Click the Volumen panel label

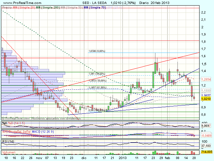click(x=9, y=152)
